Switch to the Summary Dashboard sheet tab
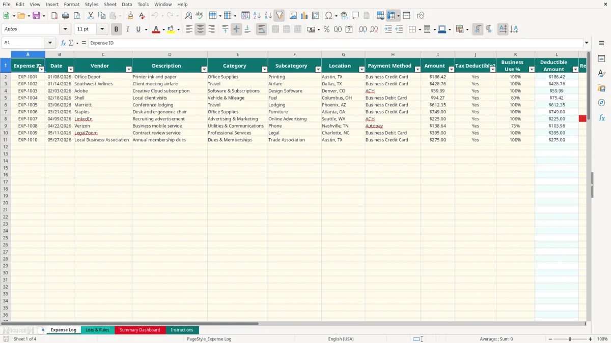This screenshot has width=611, height=343. (140, 330)
